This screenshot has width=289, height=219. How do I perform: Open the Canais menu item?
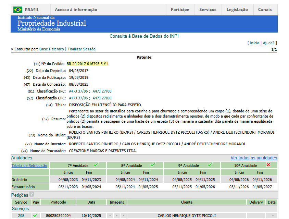tap(265, 10)
